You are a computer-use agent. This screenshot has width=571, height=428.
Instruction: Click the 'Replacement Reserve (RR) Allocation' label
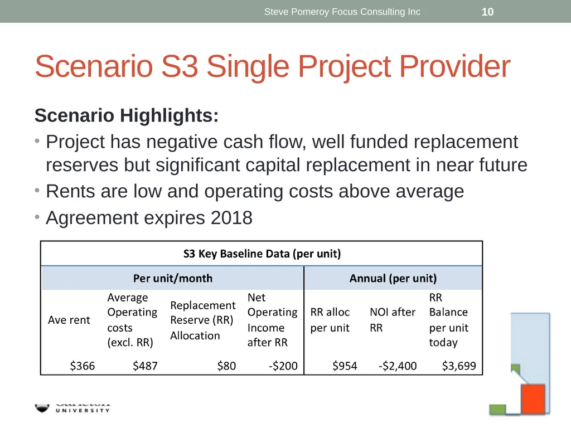pos(202,320)
